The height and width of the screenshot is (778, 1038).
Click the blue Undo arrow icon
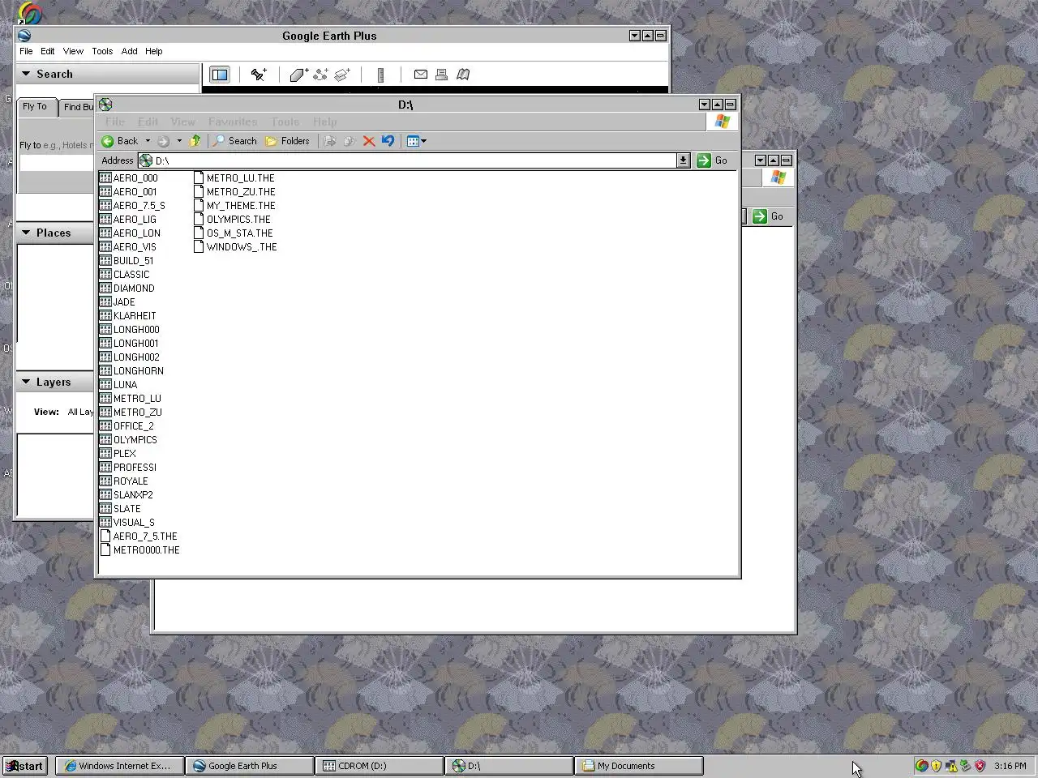pos(388,141)
